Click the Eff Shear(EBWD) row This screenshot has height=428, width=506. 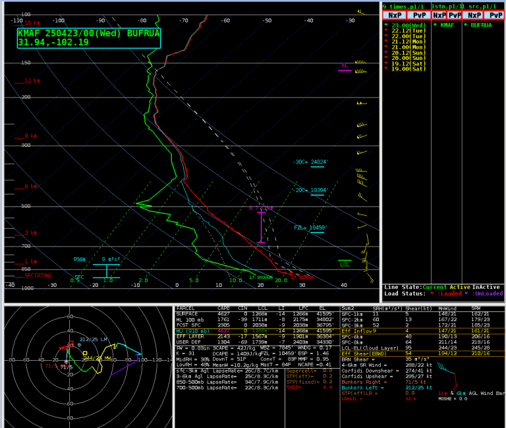(x=423, y=353)
